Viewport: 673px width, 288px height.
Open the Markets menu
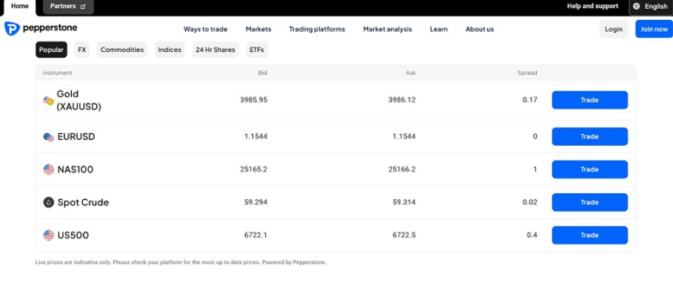258,29
